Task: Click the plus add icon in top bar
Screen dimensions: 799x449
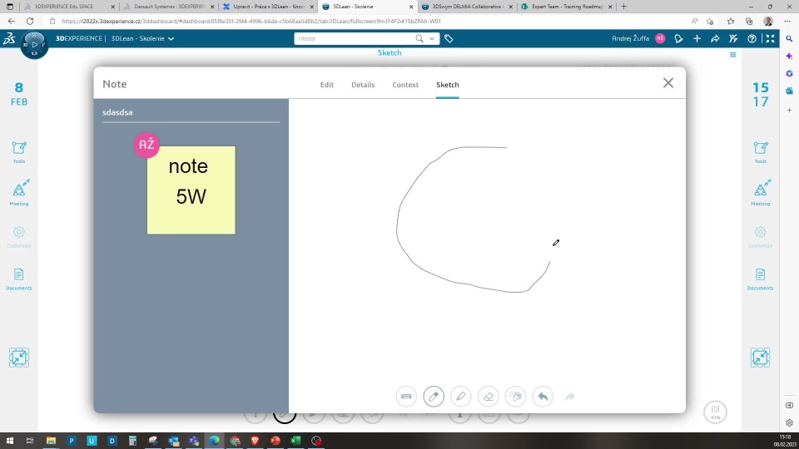Action: click(x=697, y=38)
